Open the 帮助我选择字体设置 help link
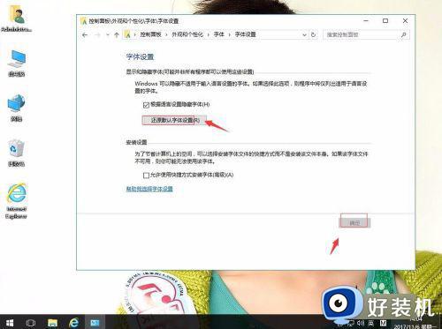This screenshot has height=329, width=442. pyautogui.click(x=149, y=189)
